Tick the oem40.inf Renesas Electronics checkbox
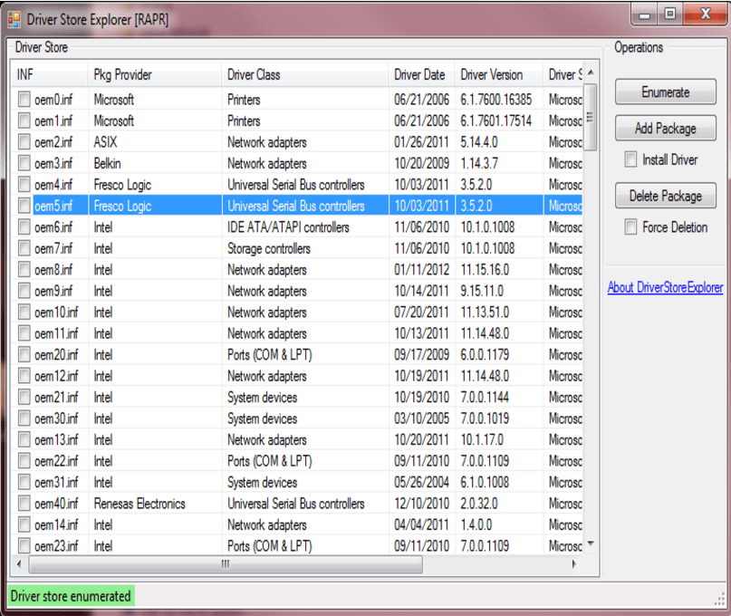 pos(24,503)
